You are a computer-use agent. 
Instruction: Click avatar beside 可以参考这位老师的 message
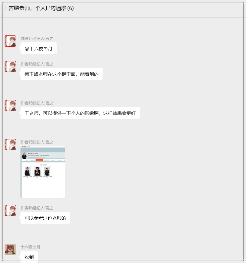point(10,210)
